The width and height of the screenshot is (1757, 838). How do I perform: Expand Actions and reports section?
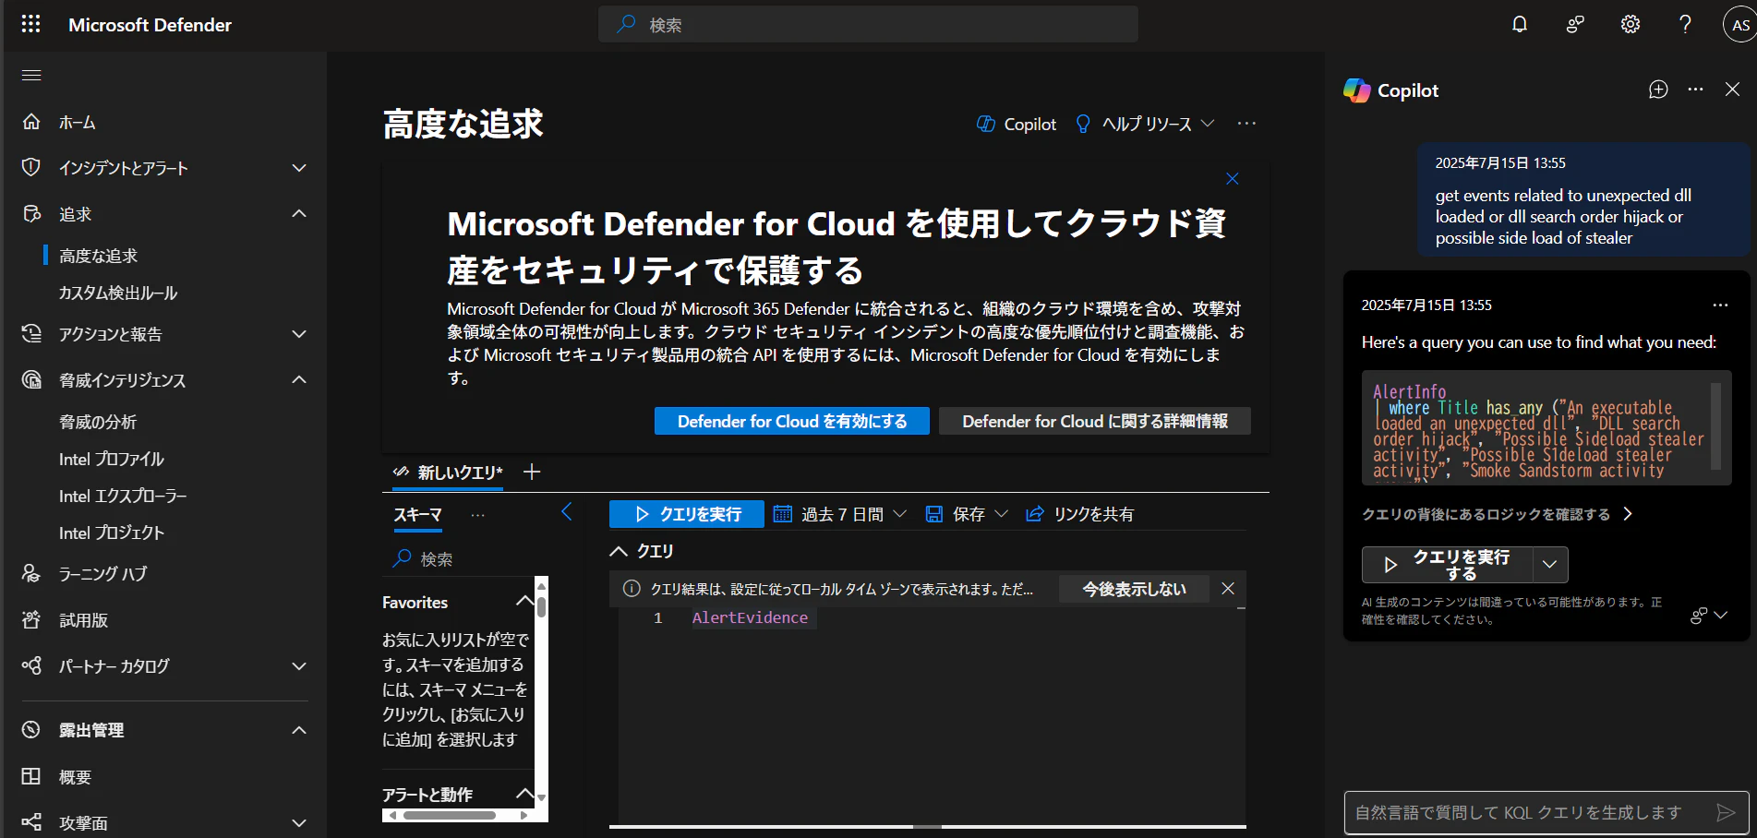click(x=299, y=333)
